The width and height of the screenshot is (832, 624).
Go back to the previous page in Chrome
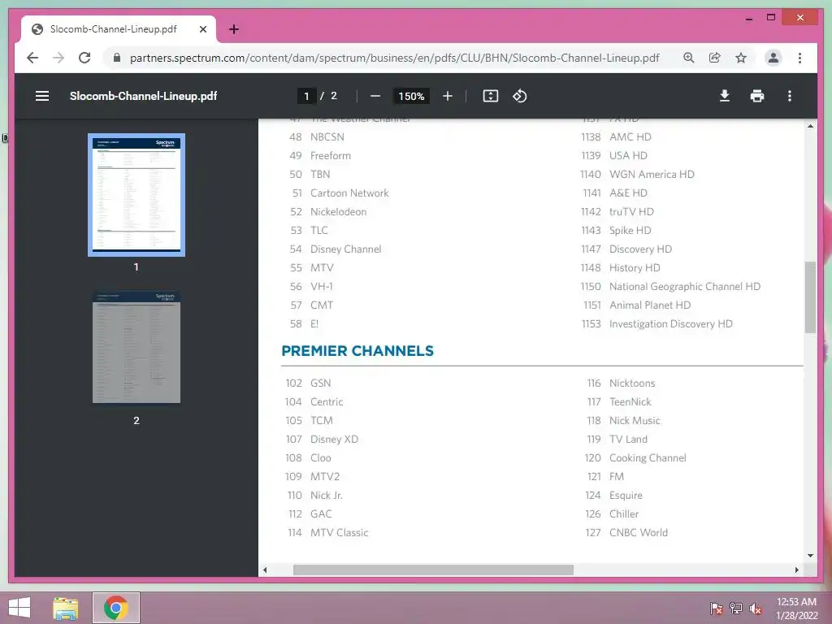pyautogui.click(x=32, y=58)
